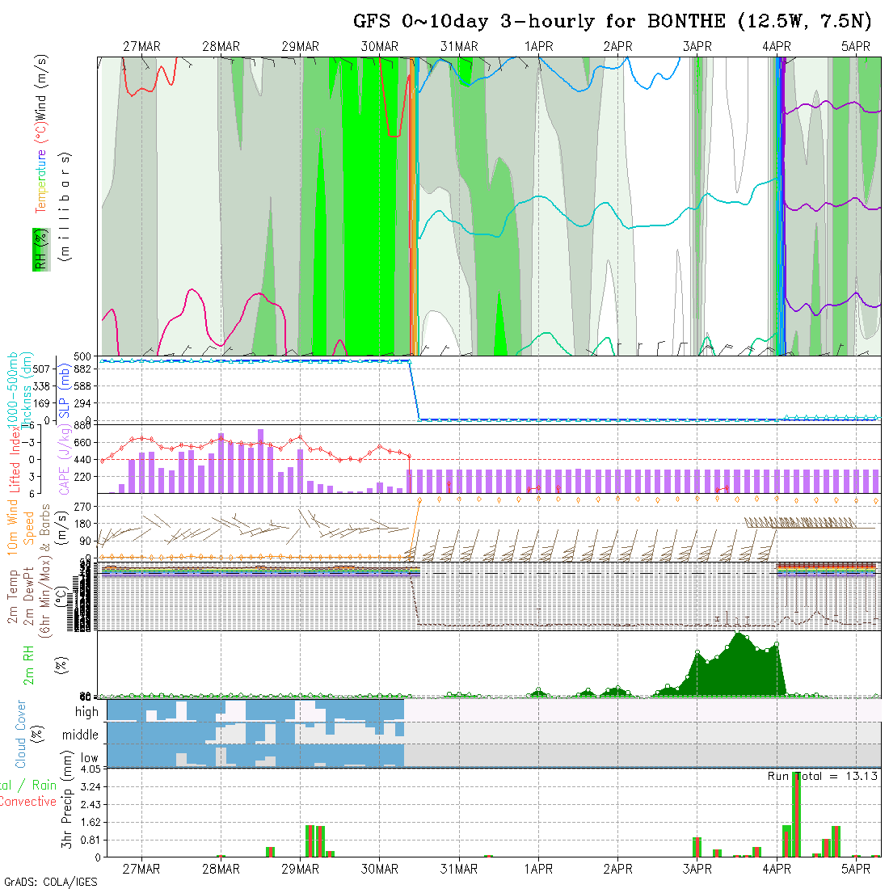Click the 3APR label on the bottom axis
This screenshot has height=889, width=889.
[697, 869]
